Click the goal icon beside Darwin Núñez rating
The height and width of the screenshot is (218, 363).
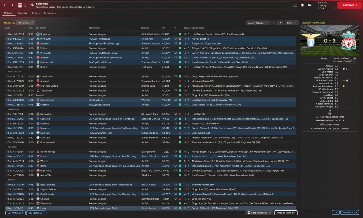pos(344,69)
